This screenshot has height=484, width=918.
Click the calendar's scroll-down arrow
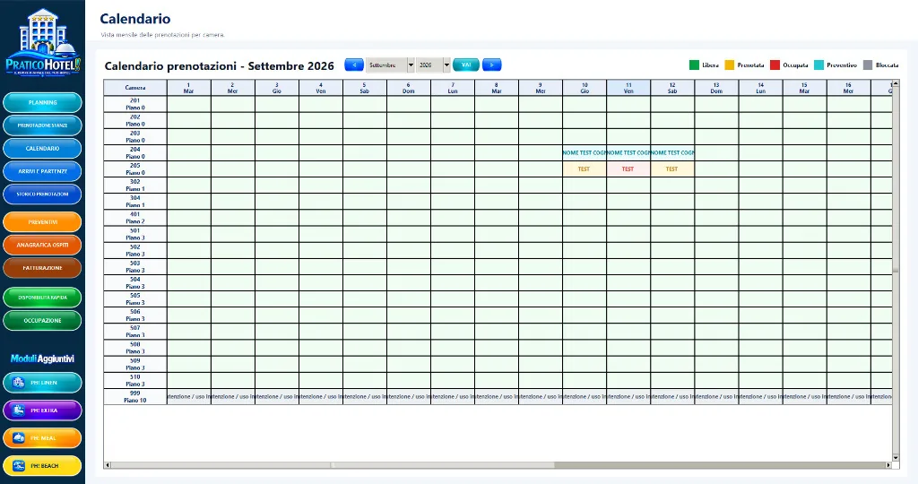(896, 458)
